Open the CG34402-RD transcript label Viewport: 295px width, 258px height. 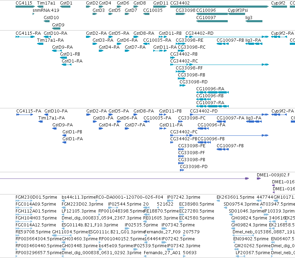(199, 33)
